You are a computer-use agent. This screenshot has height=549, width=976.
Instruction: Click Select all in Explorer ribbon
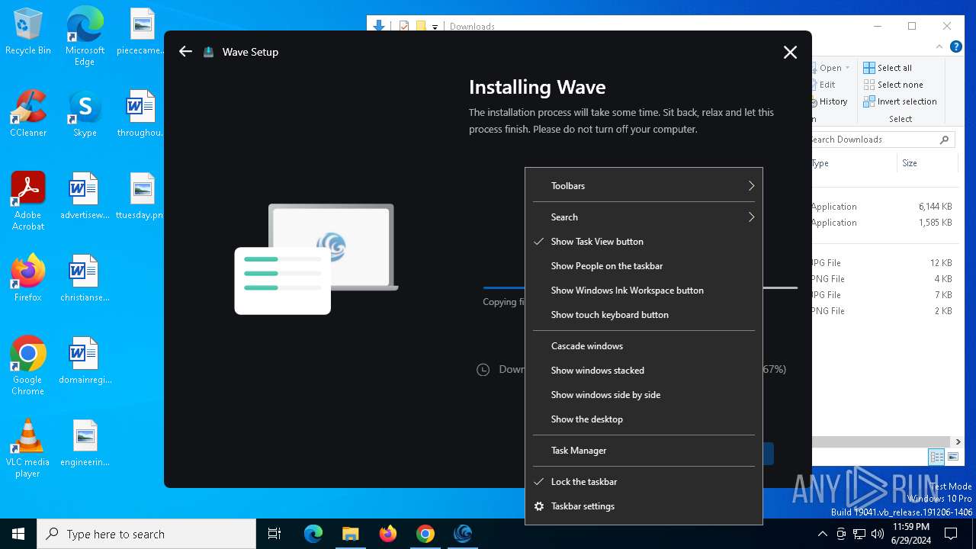(888, 68)
